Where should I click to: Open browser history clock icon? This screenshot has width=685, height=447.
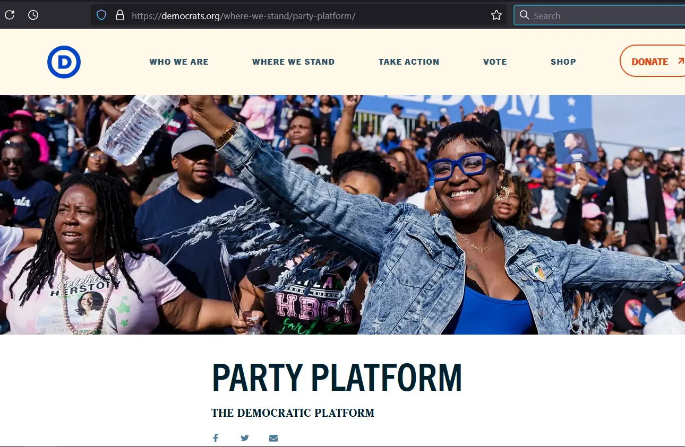(x=33, y=15)
